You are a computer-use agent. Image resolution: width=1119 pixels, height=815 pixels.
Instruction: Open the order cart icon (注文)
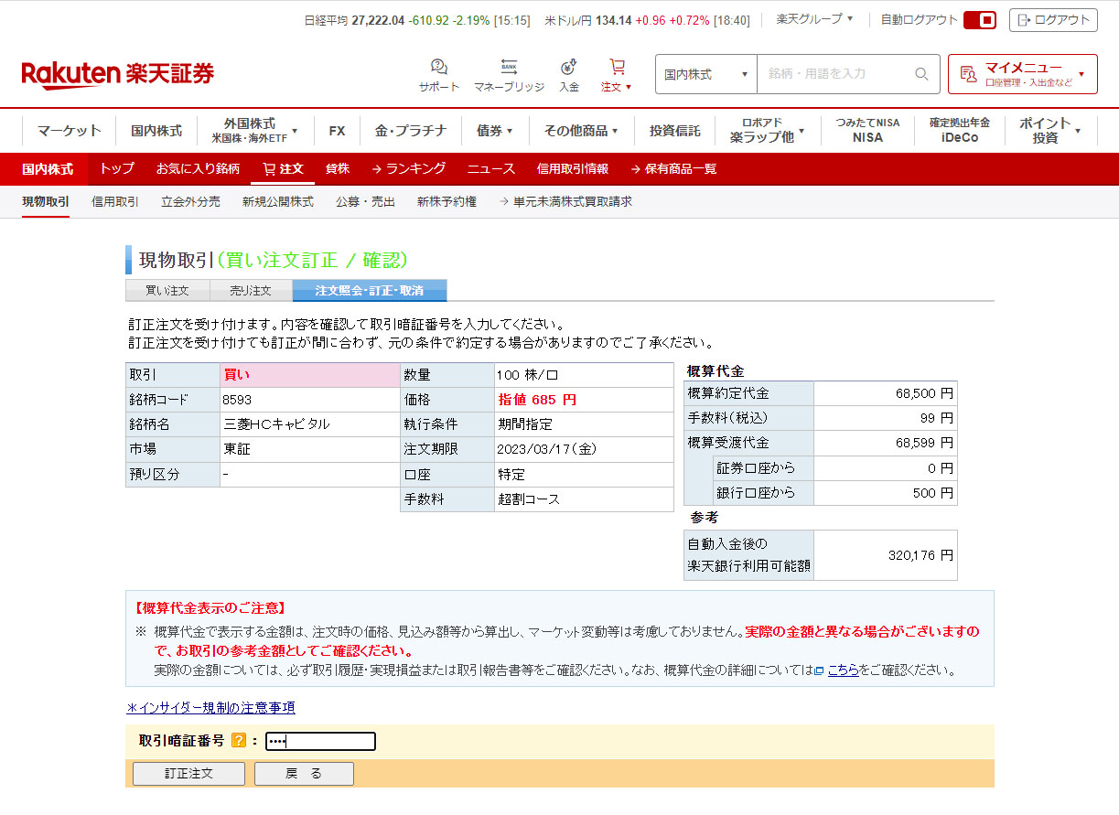[617, 68]
